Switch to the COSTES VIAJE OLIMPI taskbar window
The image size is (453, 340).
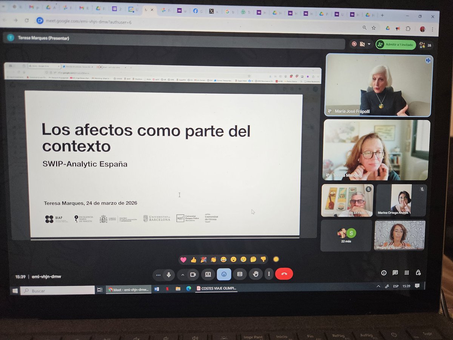coord(217,289)
